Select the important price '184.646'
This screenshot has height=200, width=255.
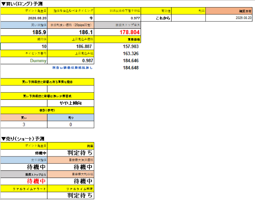(x=131, y=61)
